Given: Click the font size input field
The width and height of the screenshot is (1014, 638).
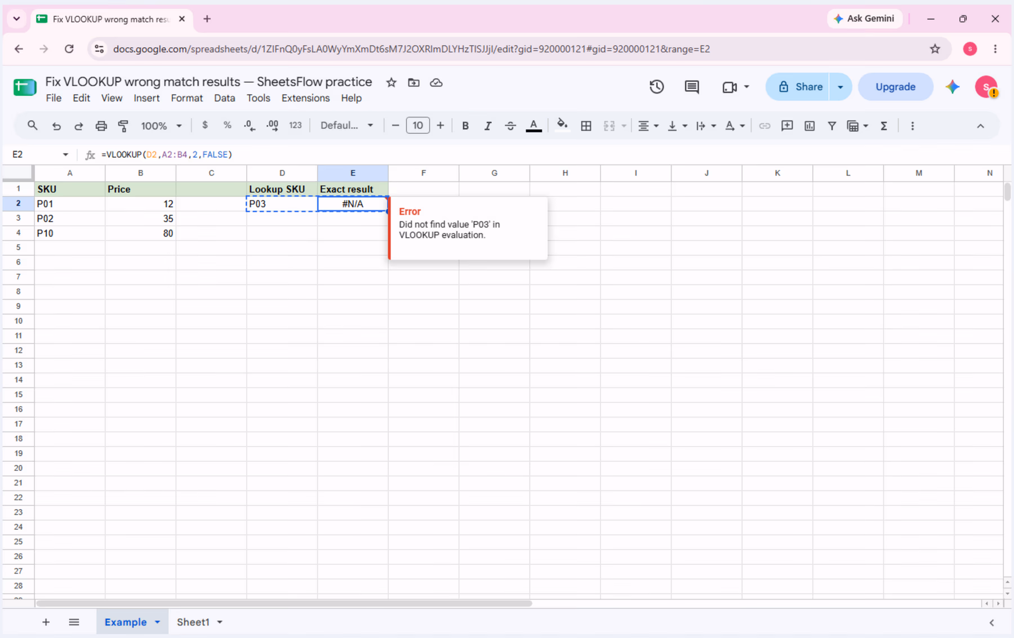Looking at the screenshot, I should click(x=417, y=126).
